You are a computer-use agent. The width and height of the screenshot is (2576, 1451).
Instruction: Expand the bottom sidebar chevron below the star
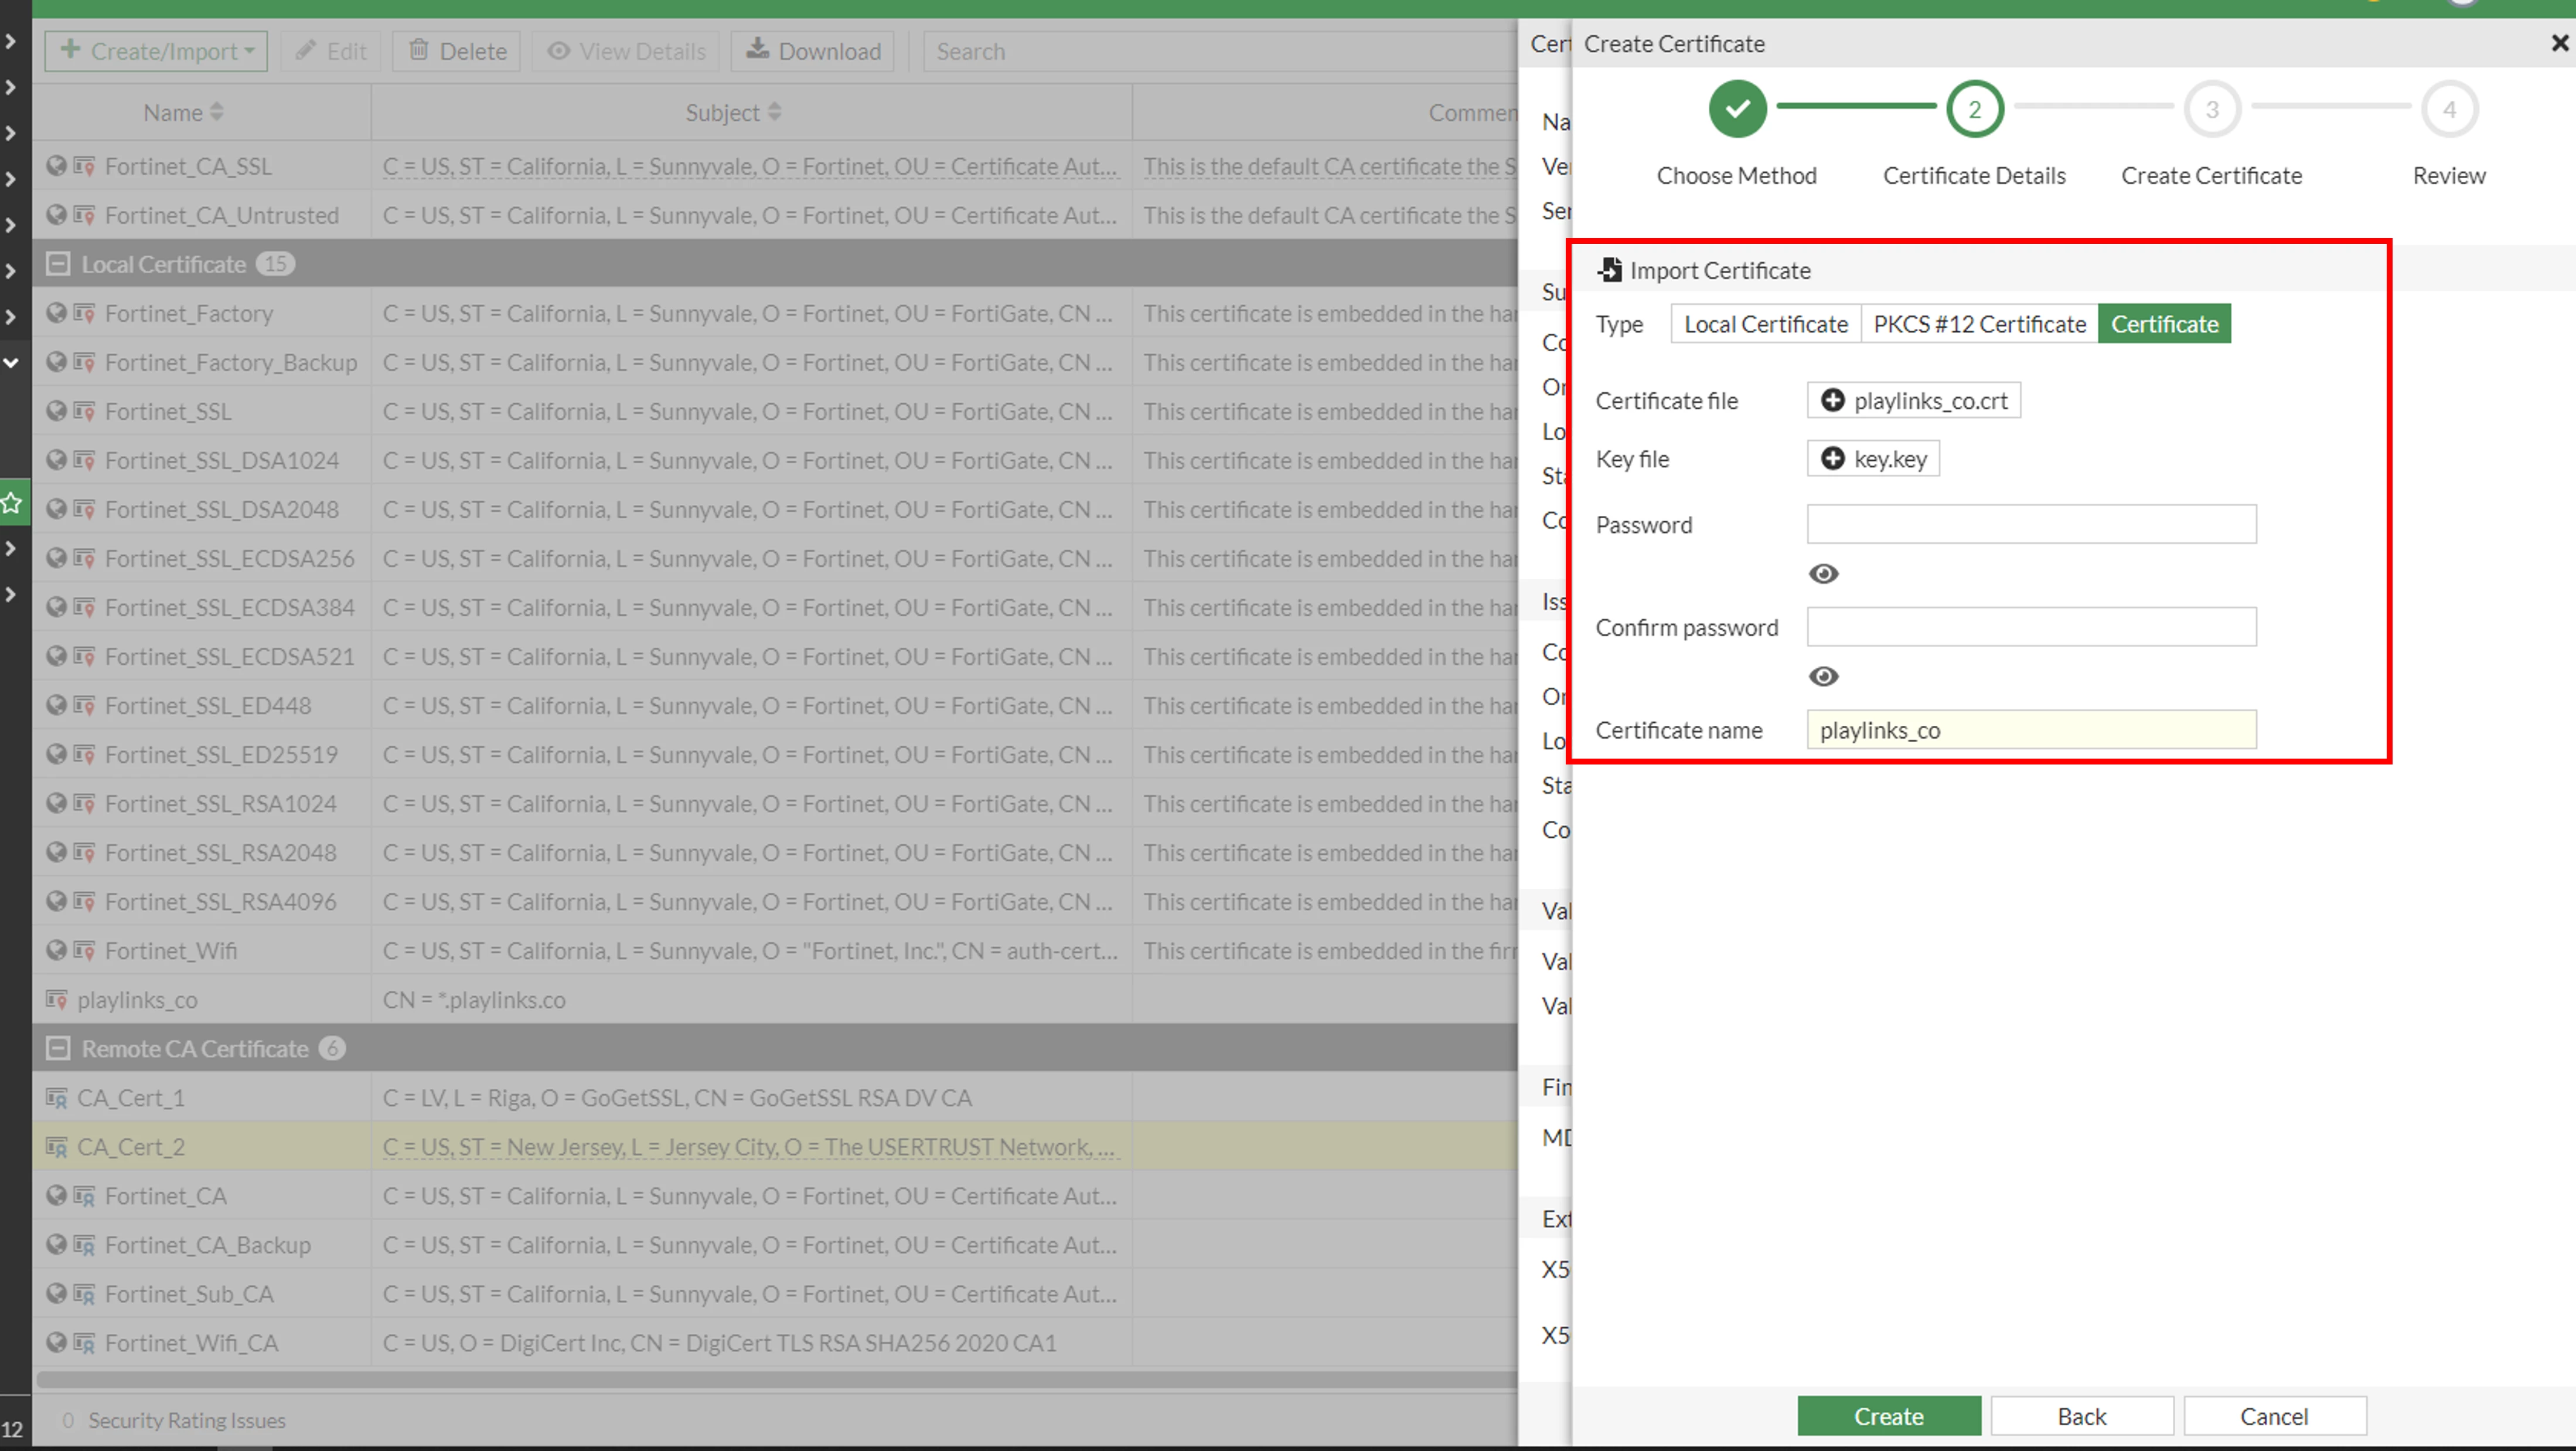(10, 594)
